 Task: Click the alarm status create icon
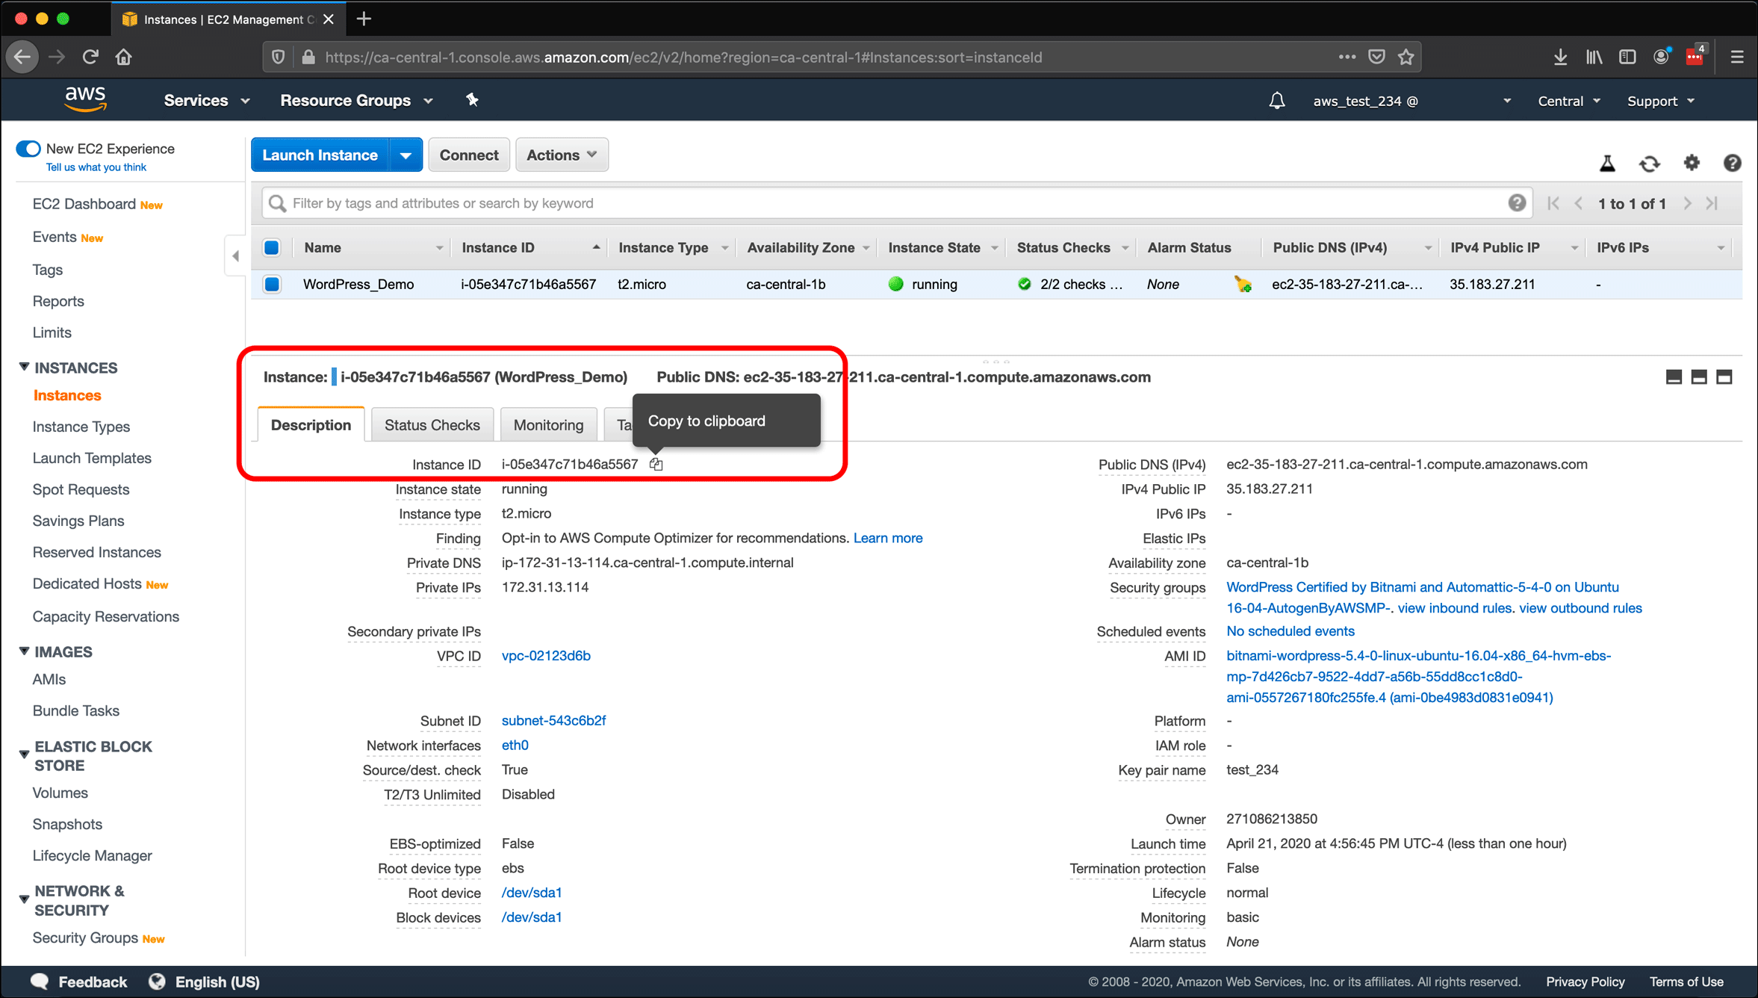pos(1243,284)
